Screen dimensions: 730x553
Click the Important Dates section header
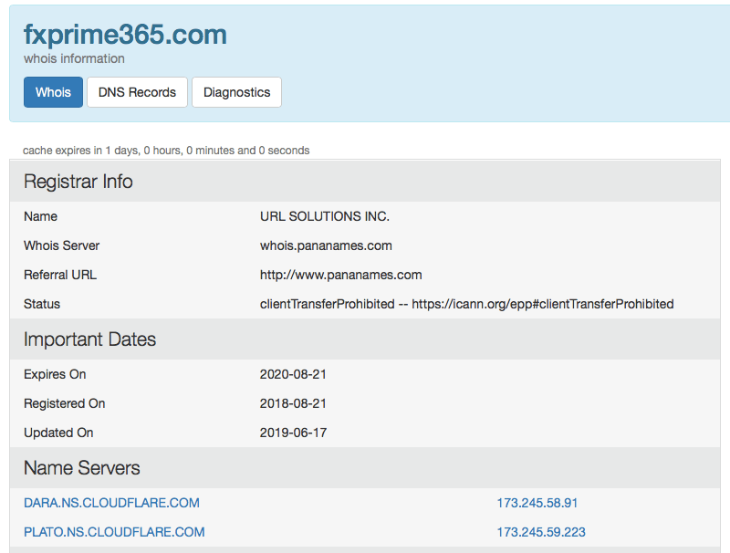[89, 339]
